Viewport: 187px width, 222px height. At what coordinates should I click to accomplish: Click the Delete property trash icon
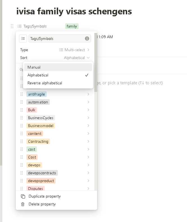23,204
